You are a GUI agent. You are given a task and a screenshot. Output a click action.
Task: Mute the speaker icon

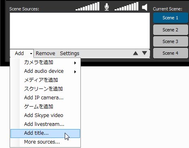click(x=145, y=7)
